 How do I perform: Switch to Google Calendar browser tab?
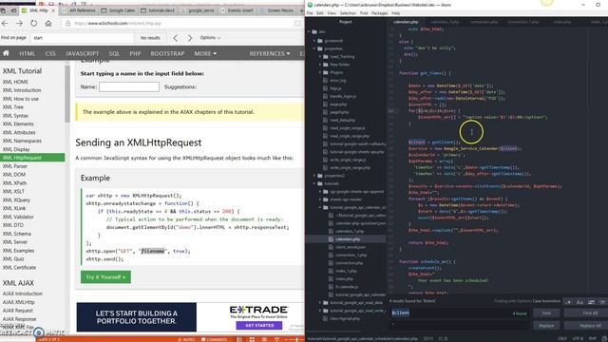(118, 10)
